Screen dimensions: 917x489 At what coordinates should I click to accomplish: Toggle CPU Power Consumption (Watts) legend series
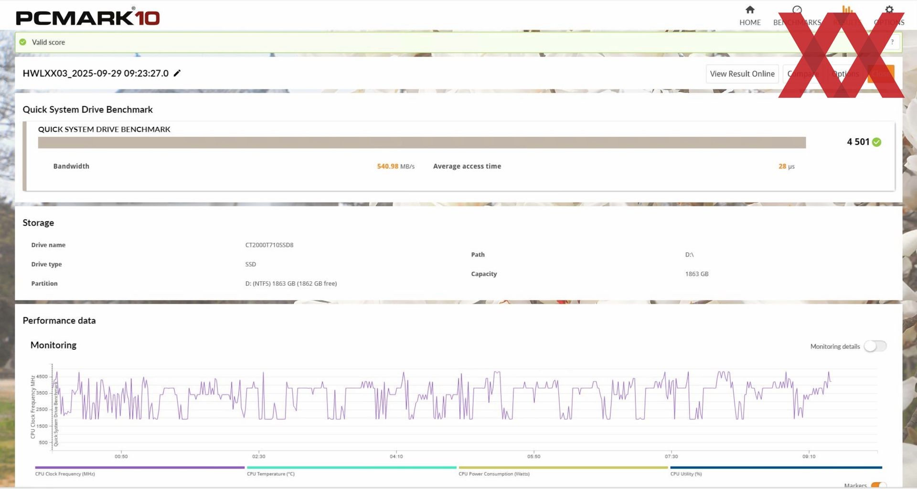click(x=563, y=470)
